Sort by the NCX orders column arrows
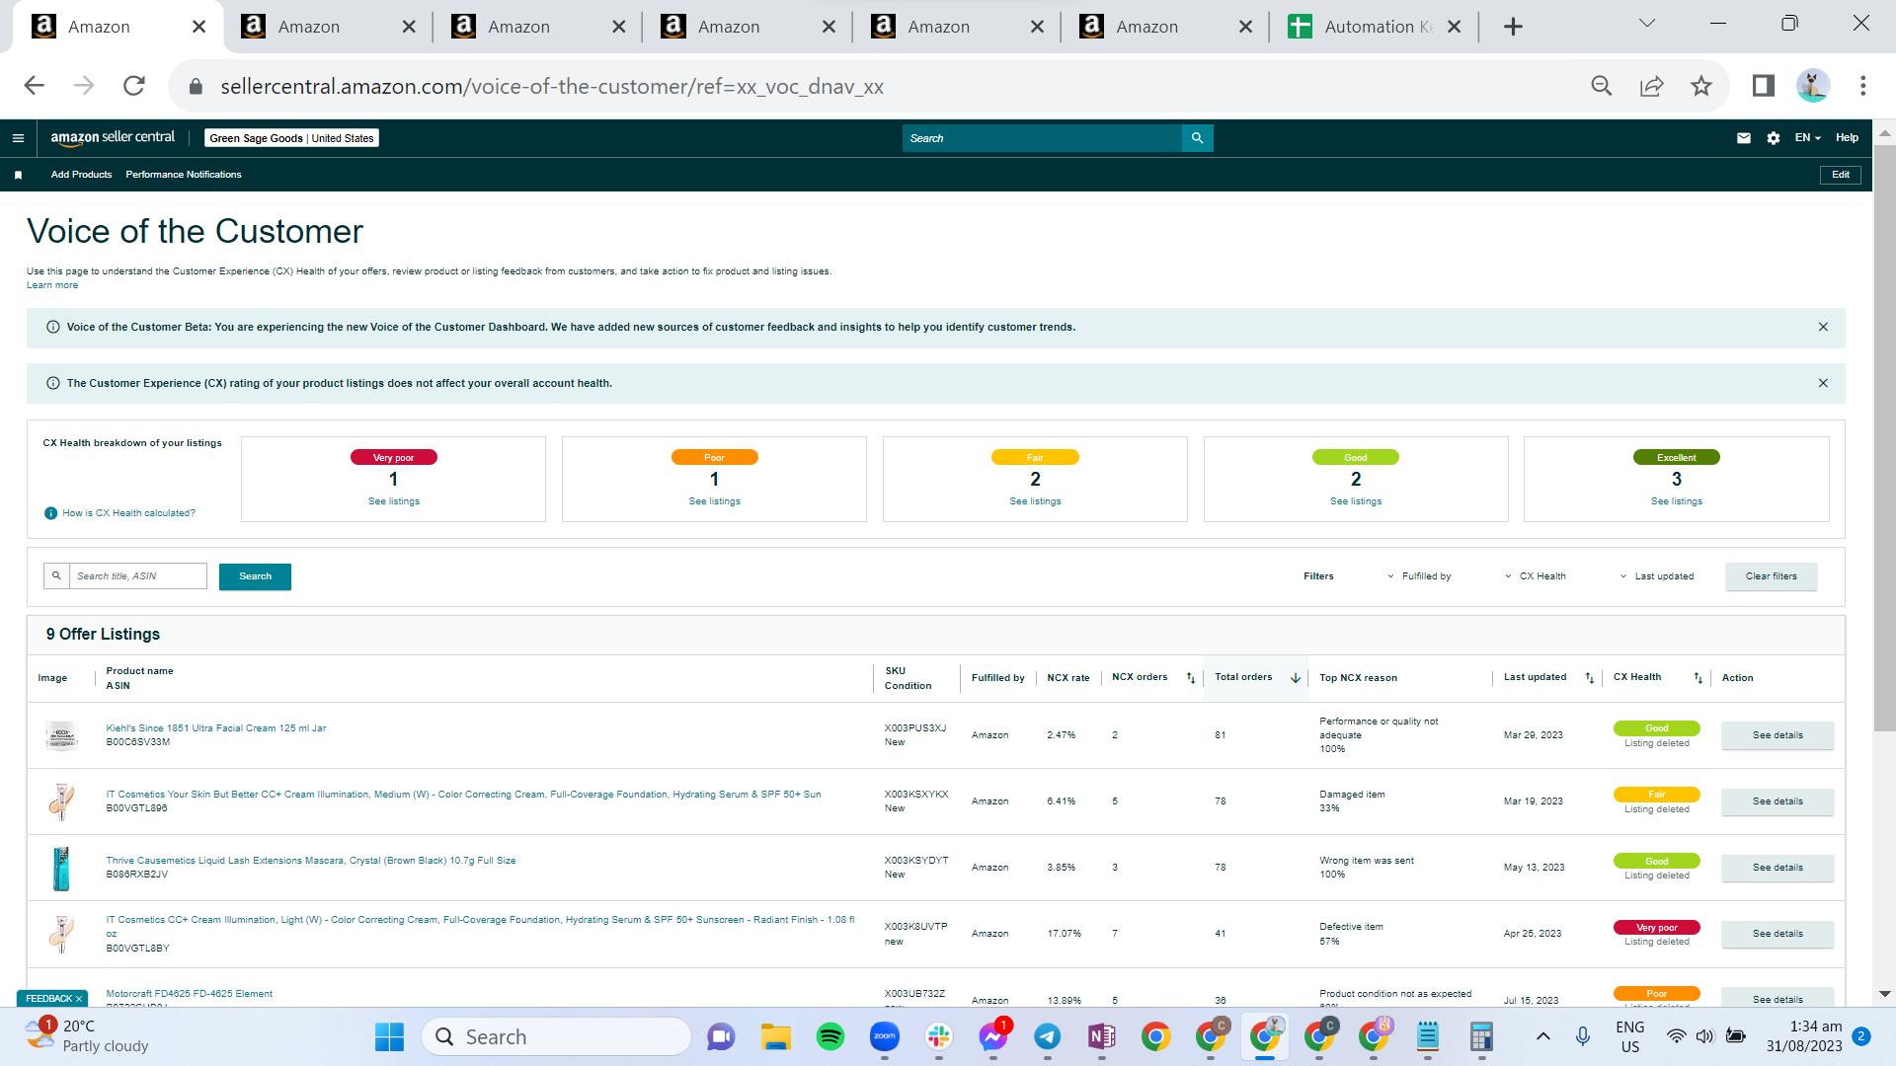This screenshot has height=1066, width=1896. point(1191,678)
